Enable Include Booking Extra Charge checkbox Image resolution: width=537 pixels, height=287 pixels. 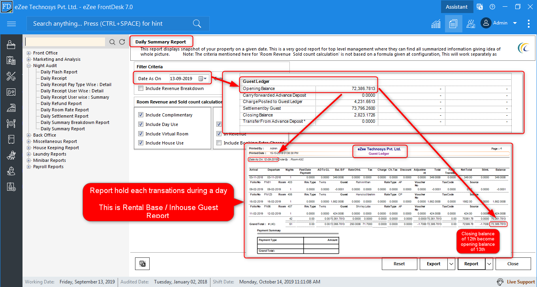[x=219, y=143]
